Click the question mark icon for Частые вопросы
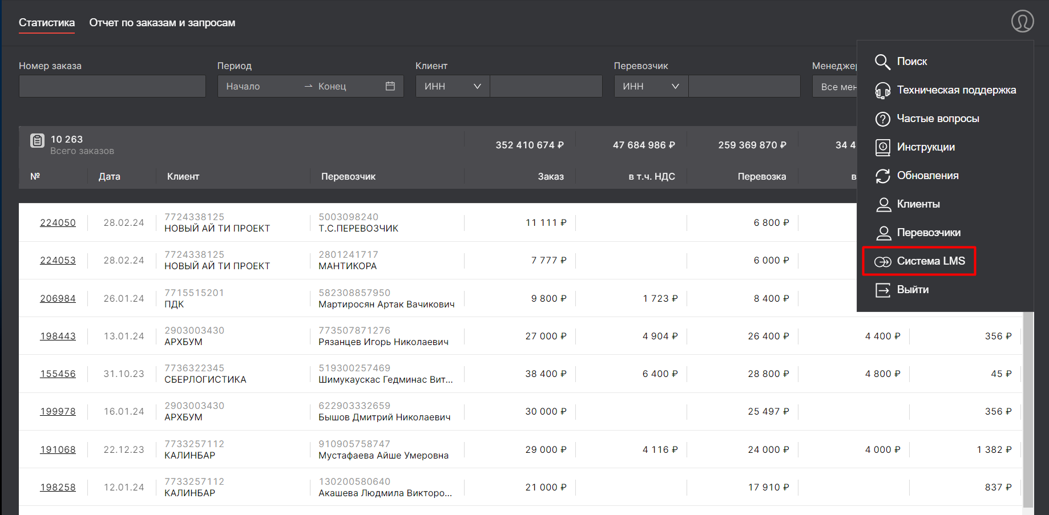Viewport: 1049px width, 515px height. pos(882,119)
